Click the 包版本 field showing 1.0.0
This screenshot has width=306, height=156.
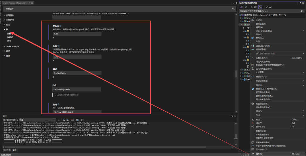coord(77,34)
